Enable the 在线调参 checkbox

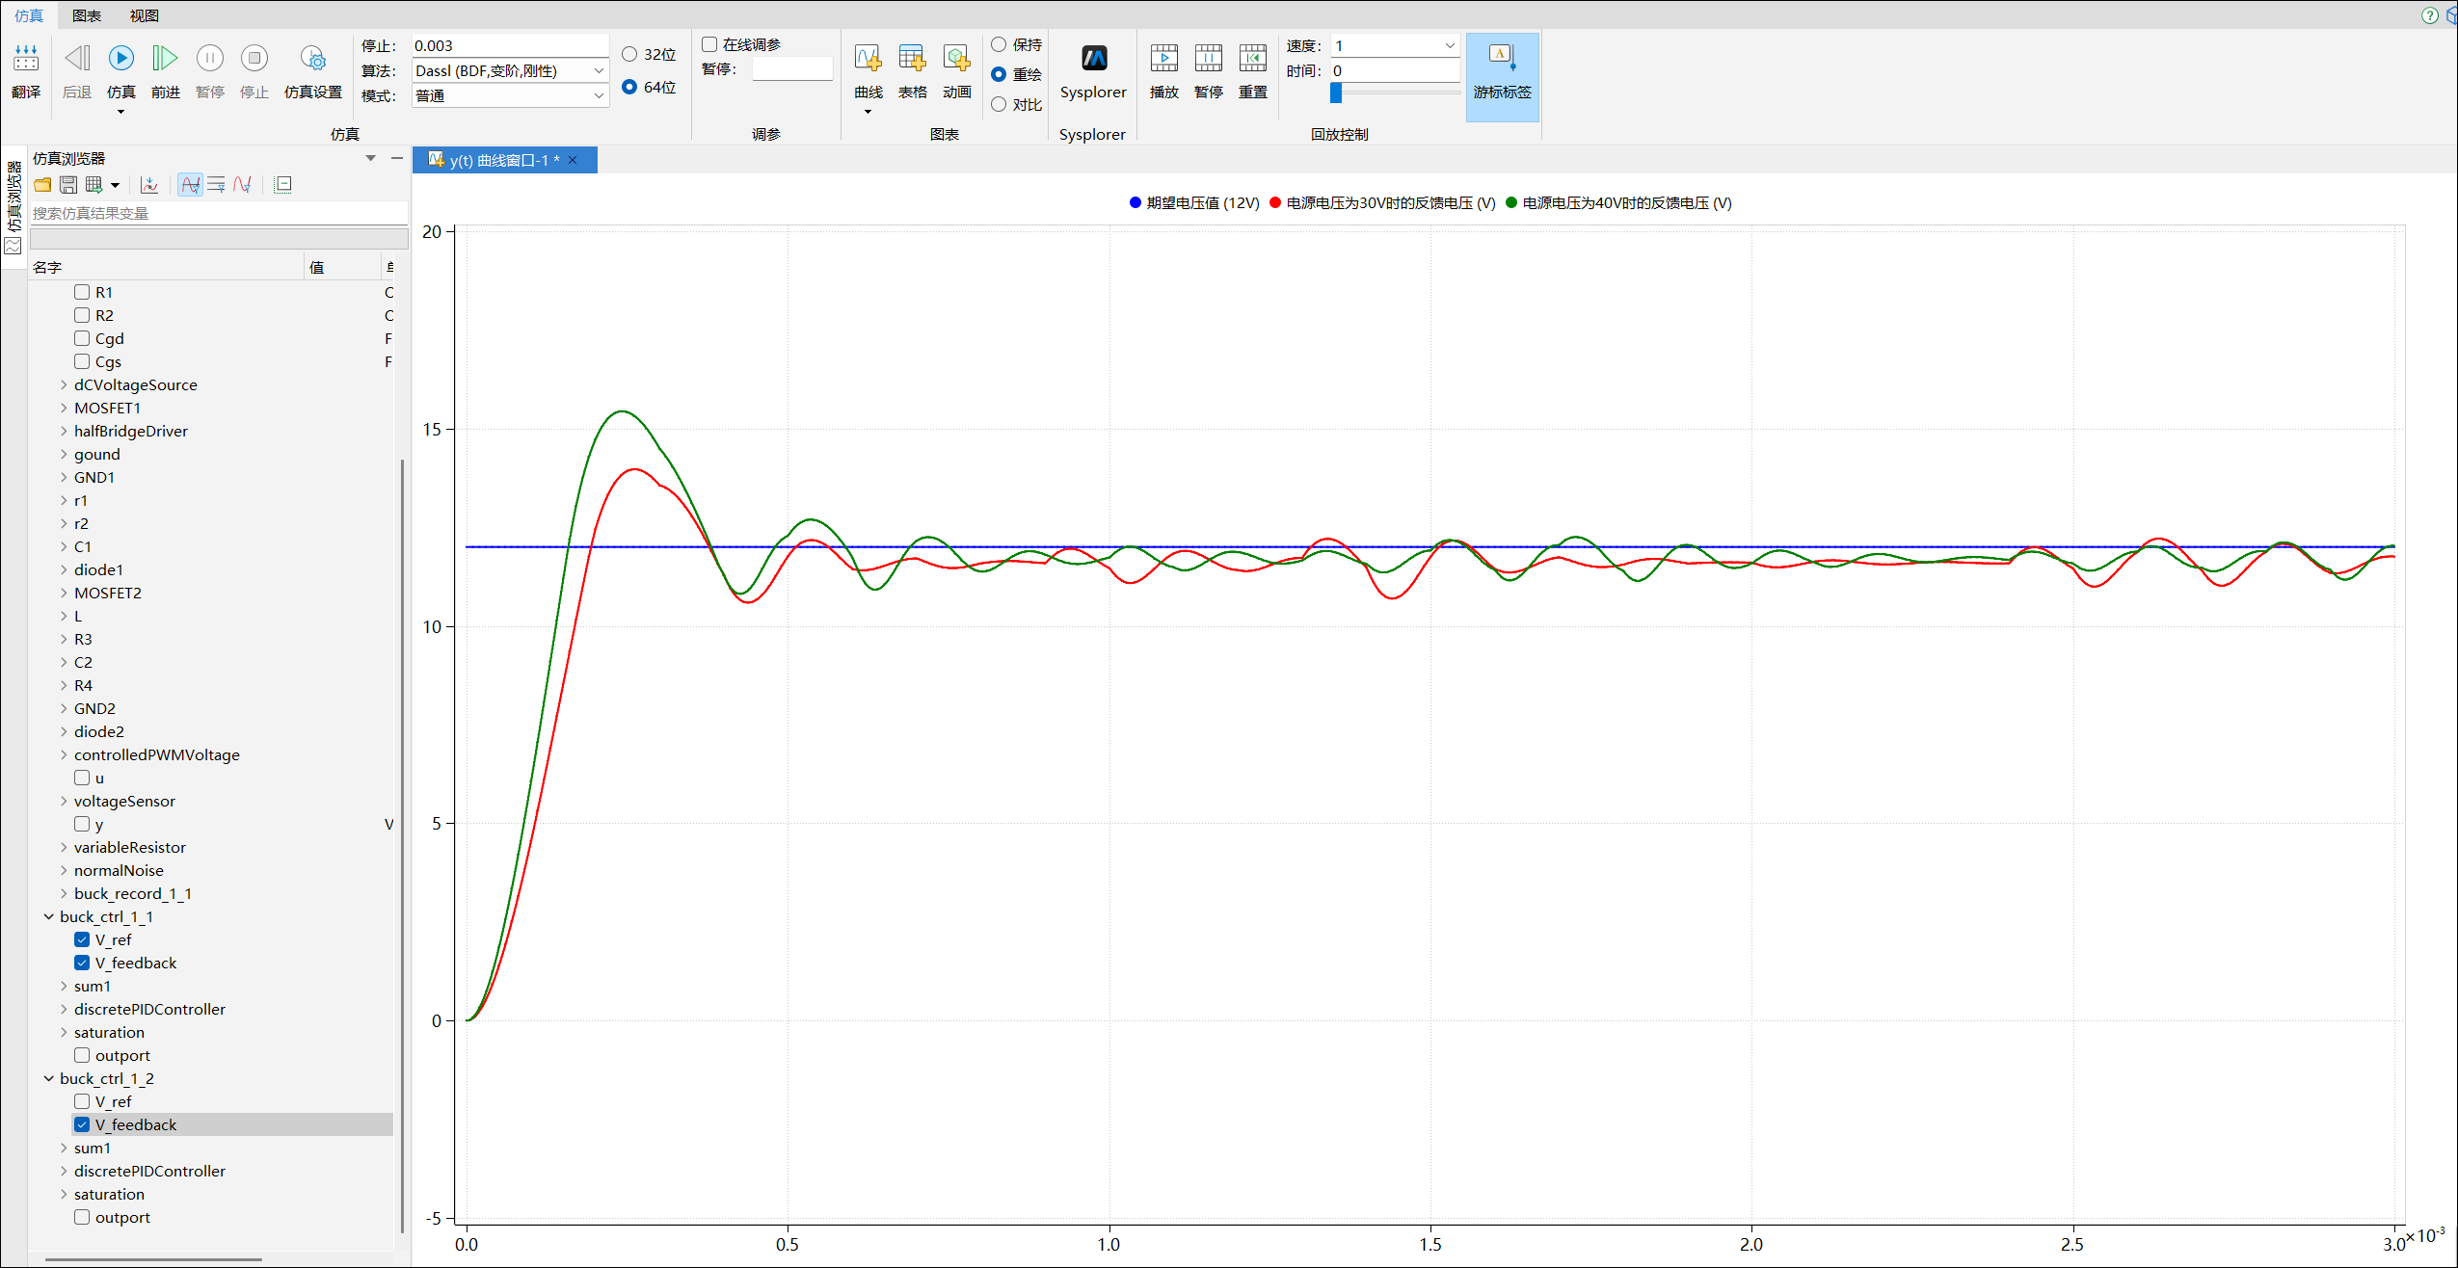click(710, 44)
